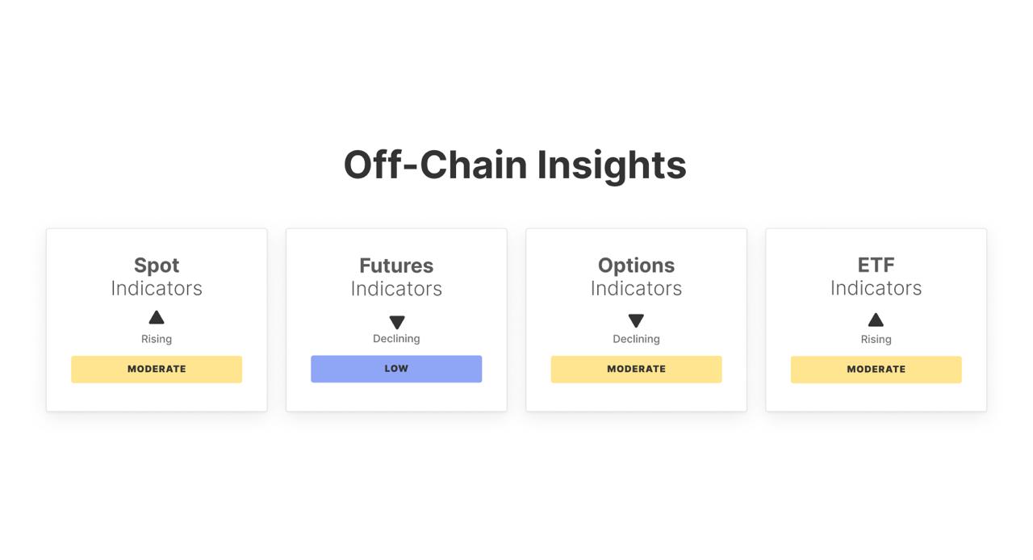The image size is (1033, 560).
Task: Select the Declining label under Options
Action: pyautogui.click(x=636, y=339)
